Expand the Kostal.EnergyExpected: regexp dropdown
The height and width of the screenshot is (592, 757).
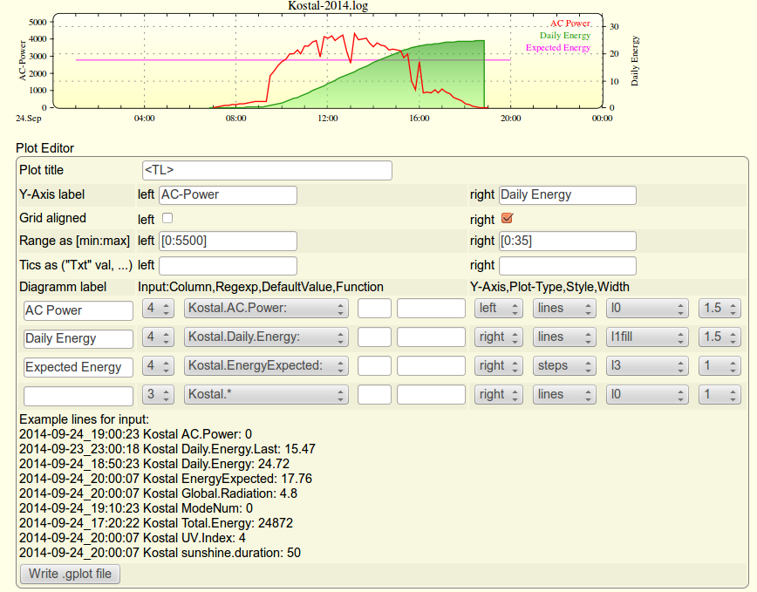(x=266, y=366)
